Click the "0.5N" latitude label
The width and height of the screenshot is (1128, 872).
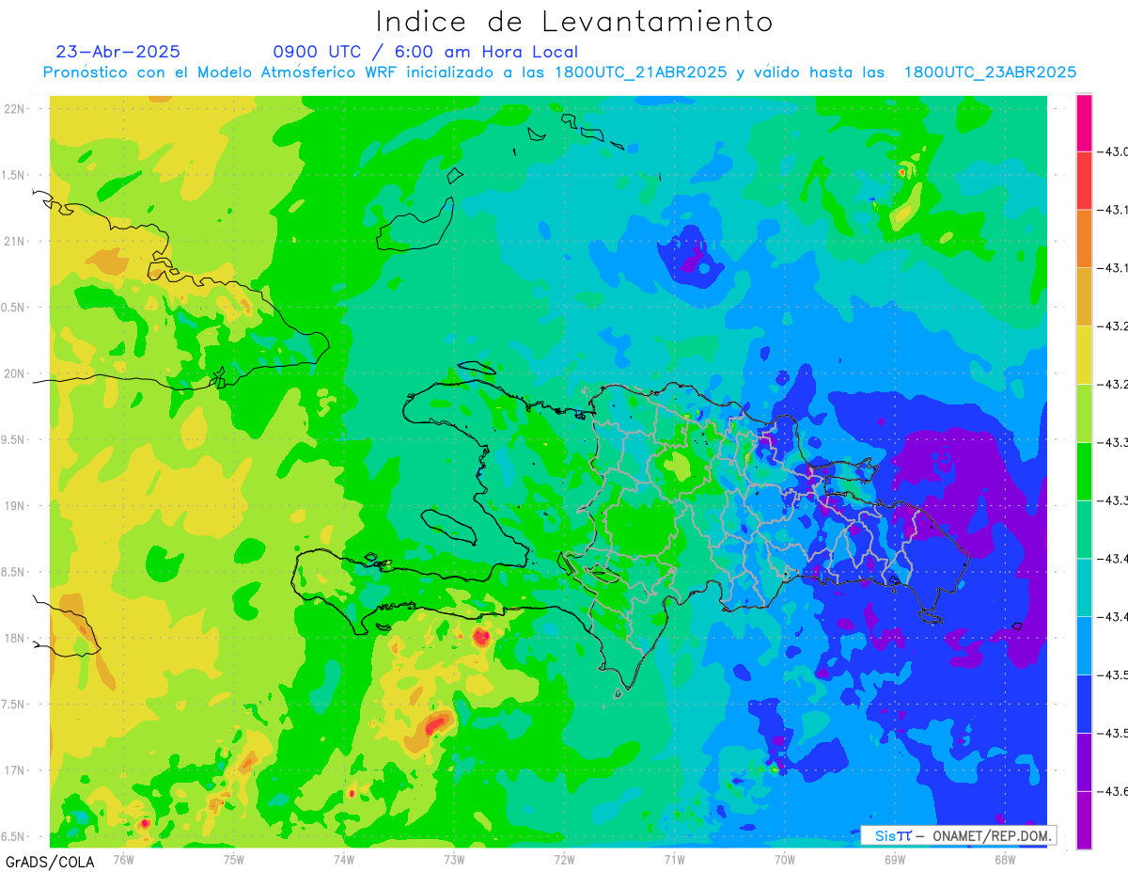click(14, 308)
